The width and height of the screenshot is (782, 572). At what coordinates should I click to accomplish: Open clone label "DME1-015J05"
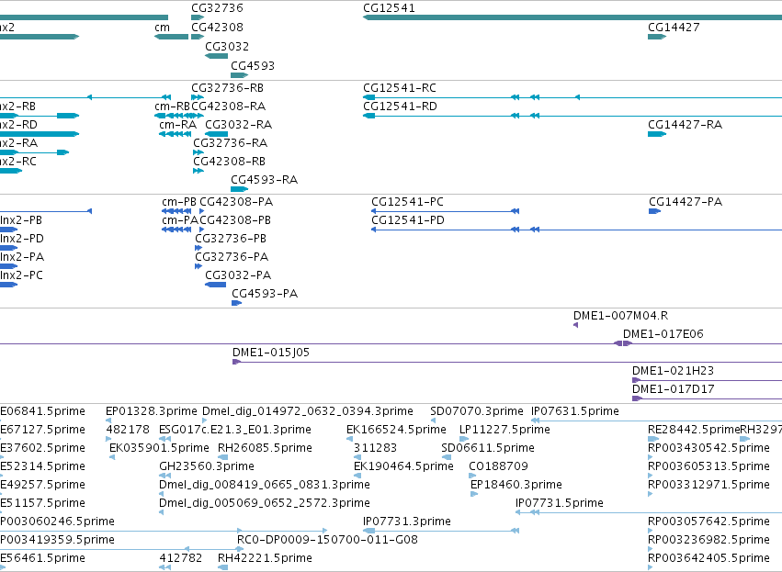(x=271, y=353)
